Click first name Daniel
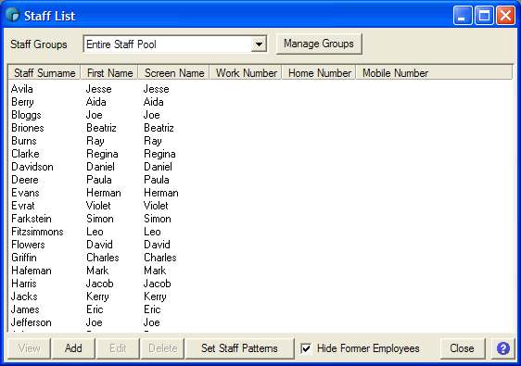This screenshot has width=521, height=366. pyautogui.click(x=100, y=167)
